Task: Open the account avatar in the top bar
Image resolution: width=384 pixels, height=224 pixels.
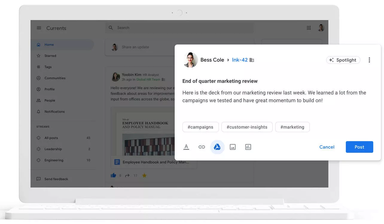Action: tap(321, 28)
